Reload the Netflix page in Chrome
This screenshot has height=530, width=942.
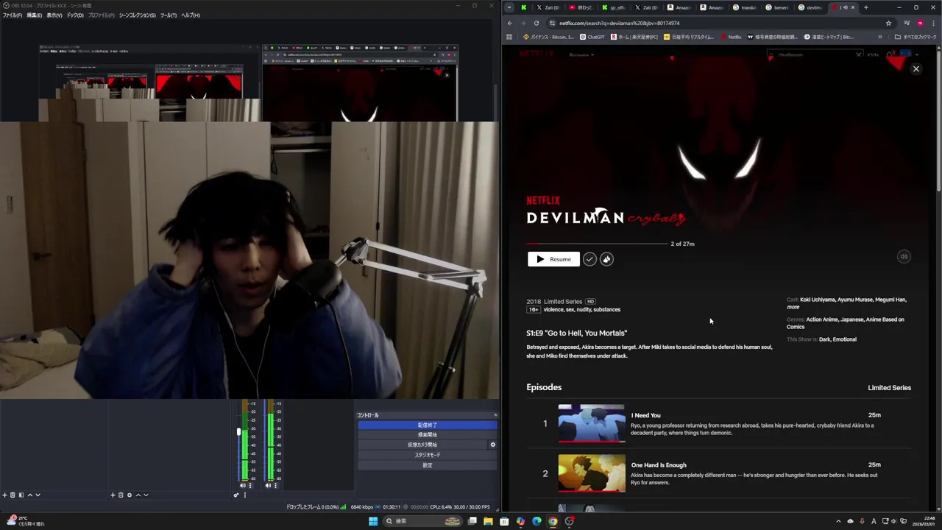click(536, 23)
